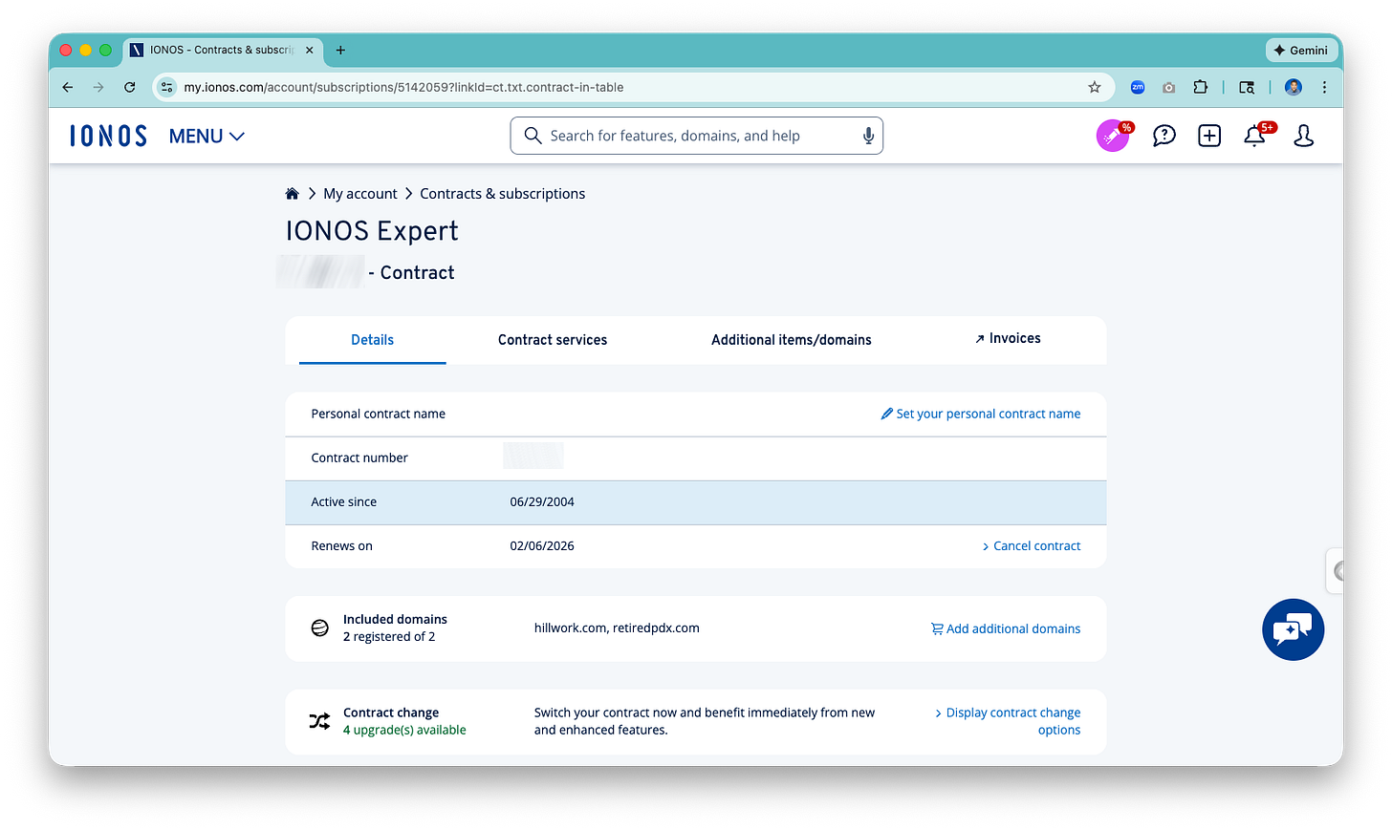Focus the features and domains search field
Image resolution: width=1392 pixels, height=830 pixels.
tap(696, 136)
